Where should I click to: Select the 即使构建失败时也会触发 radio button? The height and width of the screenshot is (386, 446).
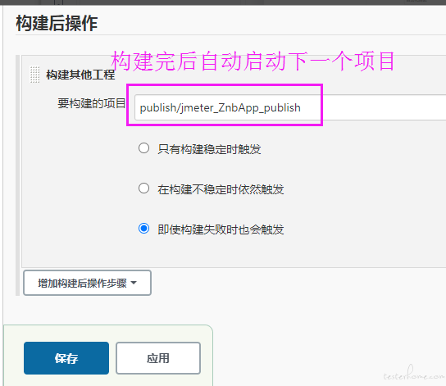(143, 229)
